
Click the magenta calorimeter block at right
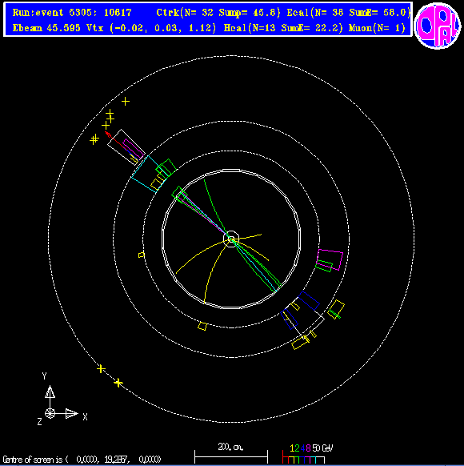(x=330, y=260)
